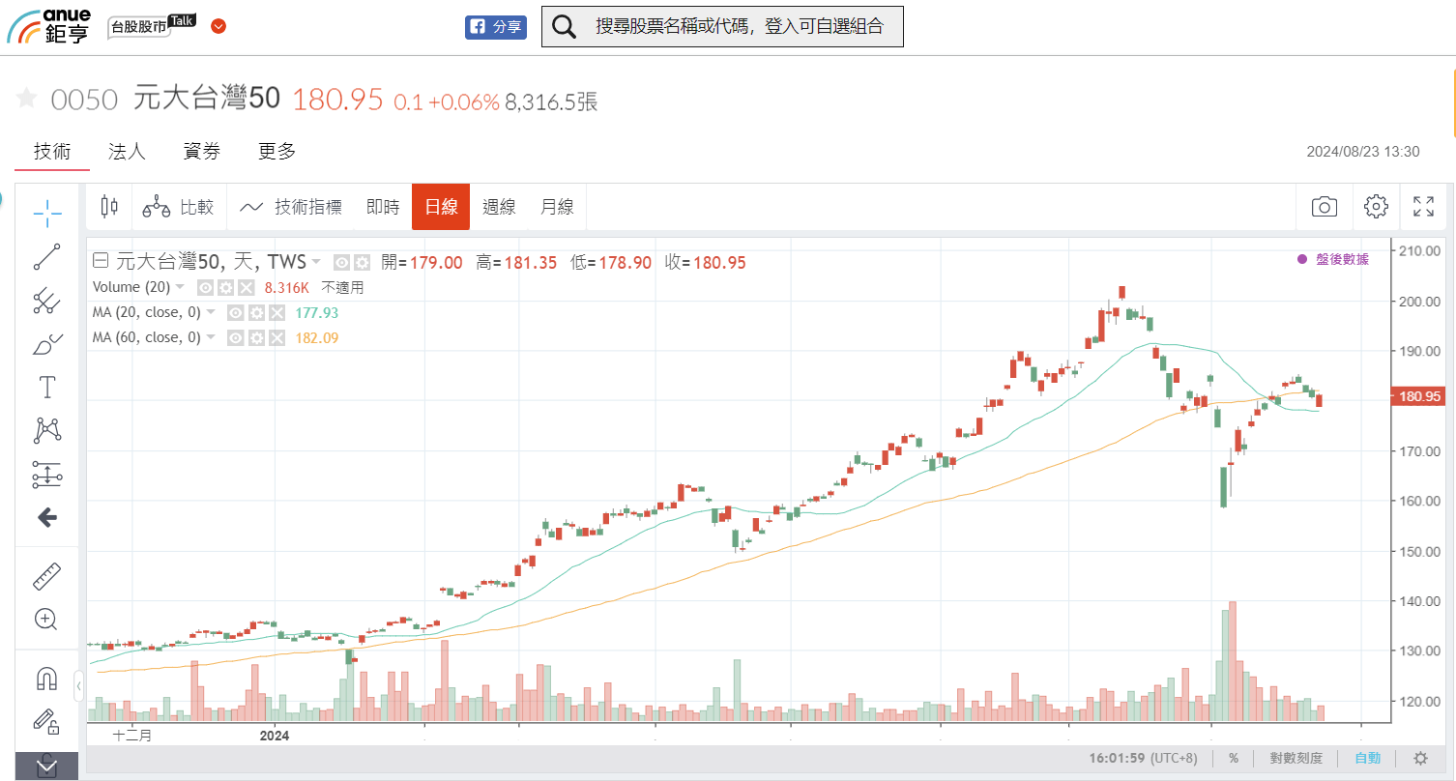This screenshot has width=1456, height=781.
Task: Toggle the lock all drawings pencil icon
Action: click(x=46, y=721)
